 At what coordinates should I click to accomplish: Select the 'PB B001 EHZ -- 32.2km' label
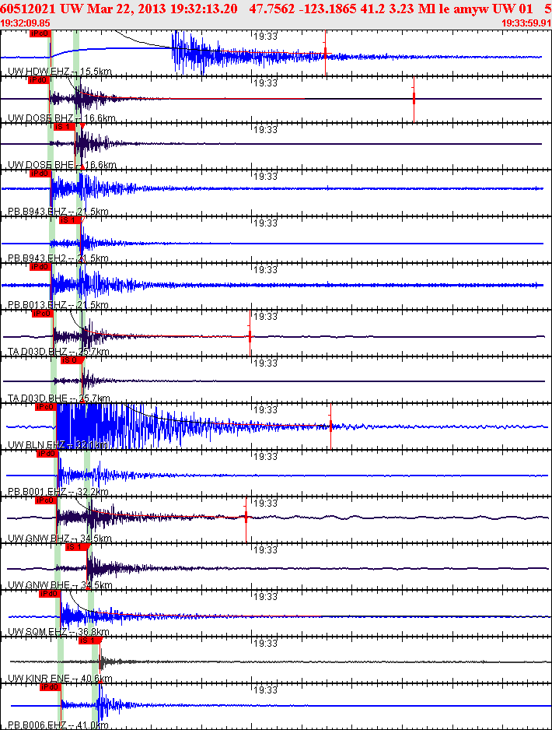tap(58, 492)
